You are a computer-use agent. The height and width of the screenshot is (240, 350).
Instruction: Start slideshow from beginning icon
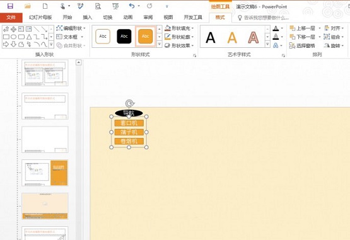115,6
